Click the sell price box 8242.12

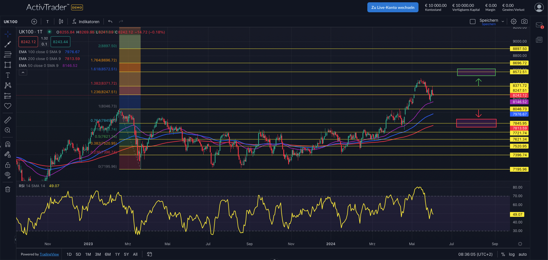(28, 42)
